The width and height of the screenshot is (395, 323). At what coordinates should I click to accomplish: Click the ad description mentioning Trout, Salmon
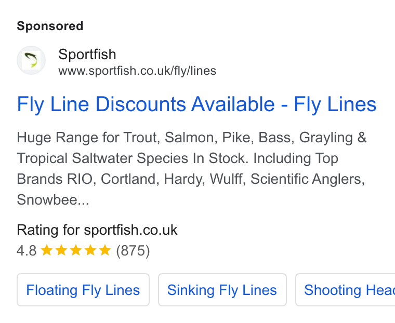pos(192,168)
